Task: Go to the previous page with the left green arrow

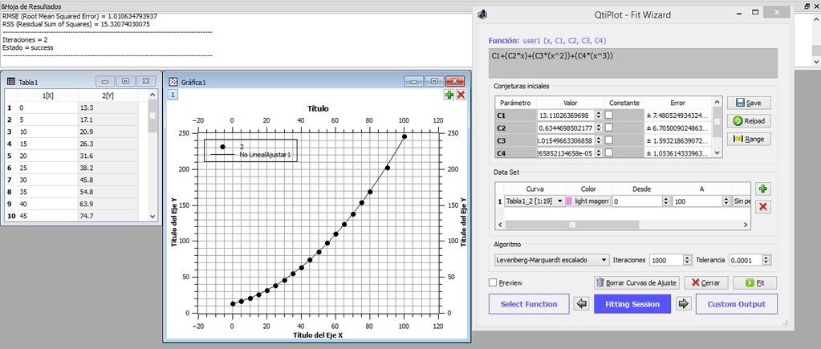Action: [x=581, y=304]
